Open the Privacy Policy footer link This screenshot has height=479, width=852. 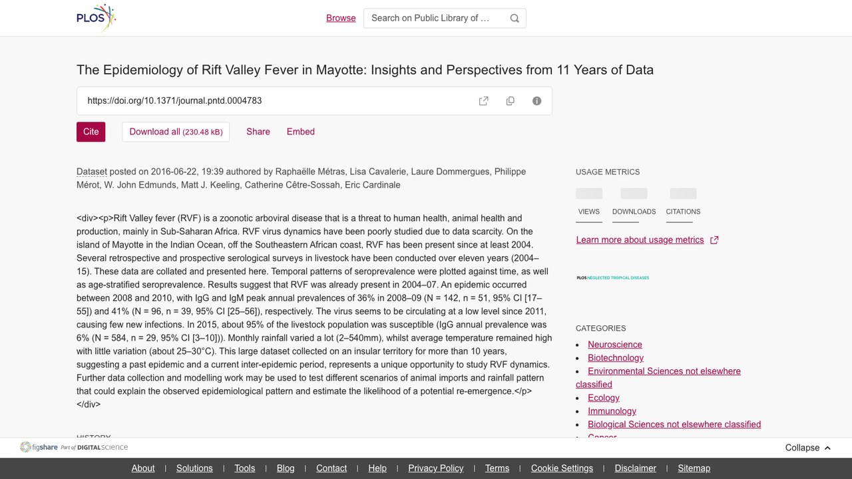click(436, 468)
